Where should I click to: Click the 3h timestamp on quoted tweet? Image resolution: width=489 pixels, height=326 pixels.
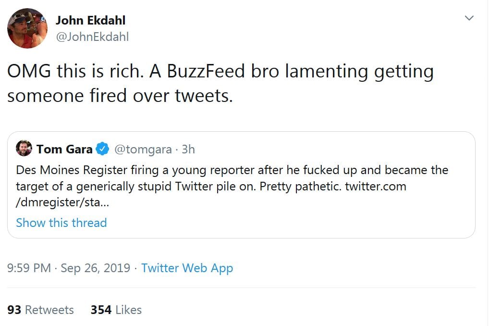point(188,149)
